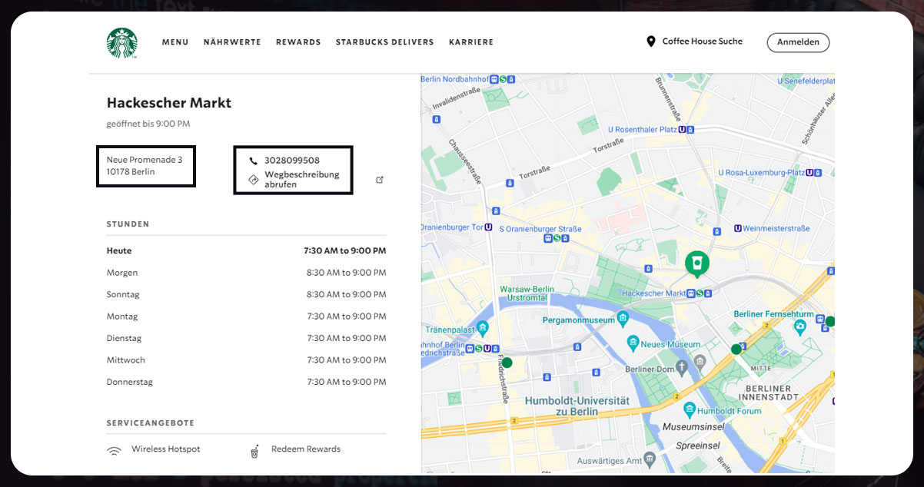Go to the REWARDS page
Screen dimensions: 924x487
click(x=298, y=42)
